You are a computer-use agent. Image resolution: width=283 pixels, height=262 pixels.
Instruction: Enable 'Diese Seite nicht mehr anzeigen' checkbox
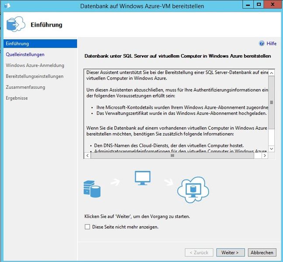tap(87, 227)
